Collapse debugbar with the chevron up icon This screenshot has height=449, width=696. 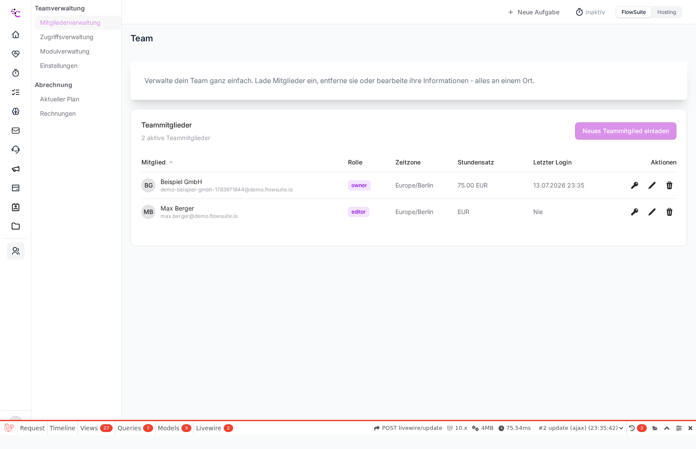click(667, 428)
